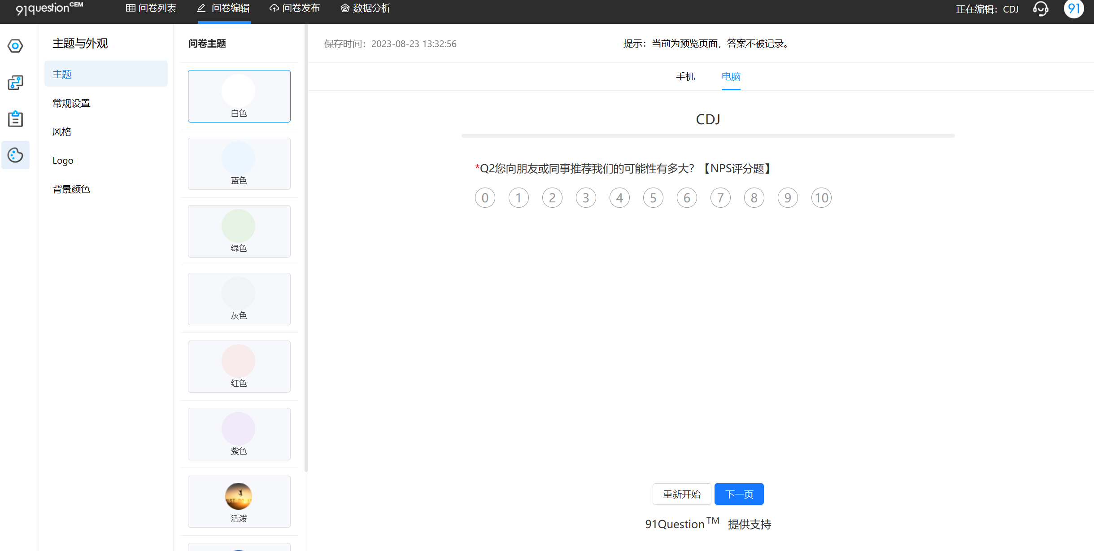
Task: Select NPS score 10
Action: point(821,198)
